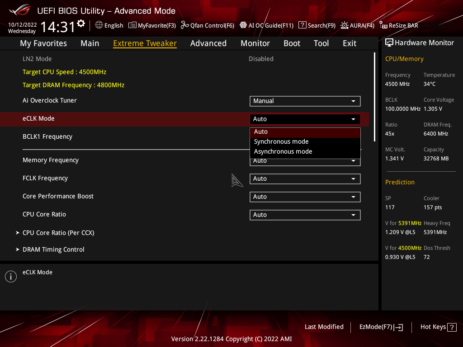Choose Auto in eCLK Mode list
The image size is (463, 347).
point(305,132)
